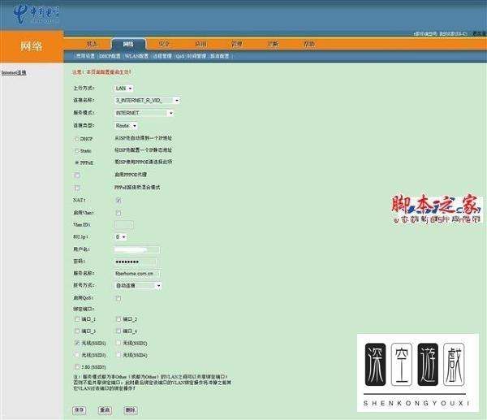
Task: Open DHCP配置 submenu item
Action: [x=110, y=56]
